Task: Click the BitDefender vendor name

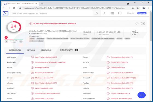Action: 88,73
